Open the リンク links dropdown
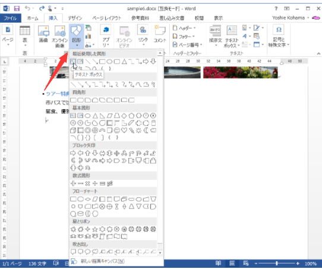Screen dimensions: 322x269 143,36
